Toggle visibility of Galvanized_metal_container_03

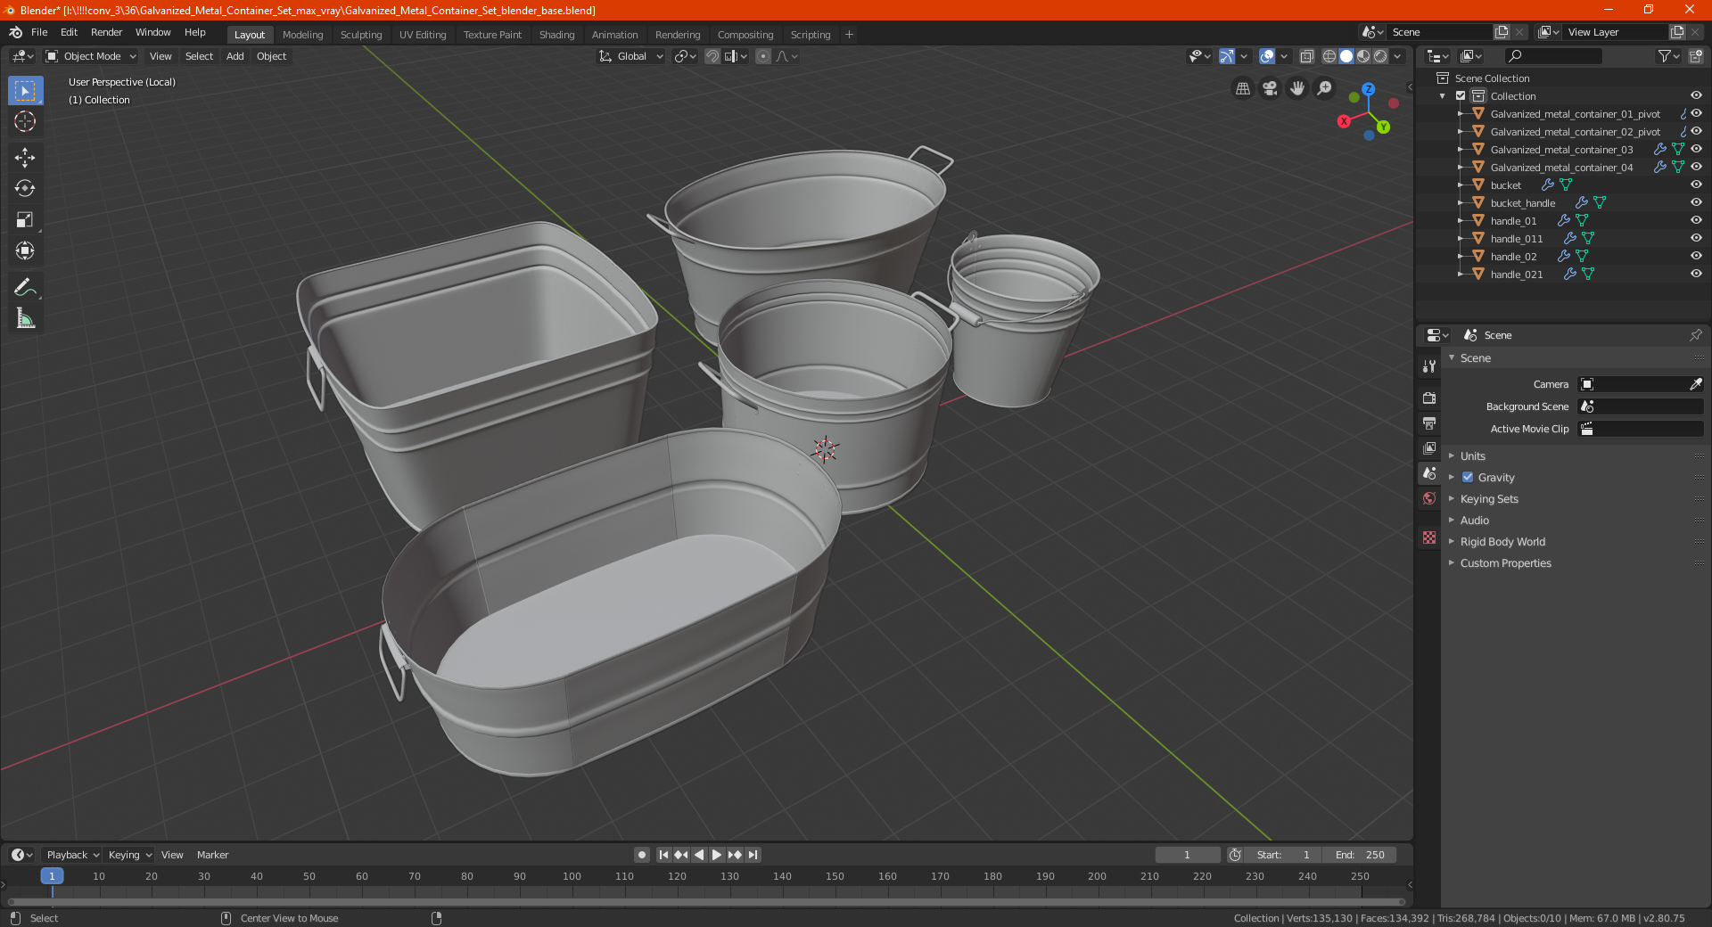point(1696,149)
